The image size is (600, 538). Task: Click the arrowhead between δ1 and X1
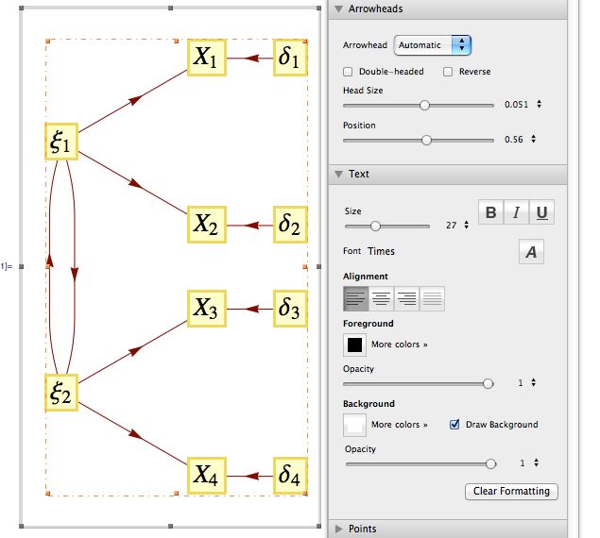tap(251, 59)
